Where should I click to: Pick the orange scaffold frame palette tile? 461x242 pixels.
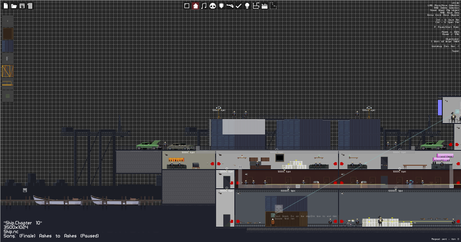pos(8,71)
